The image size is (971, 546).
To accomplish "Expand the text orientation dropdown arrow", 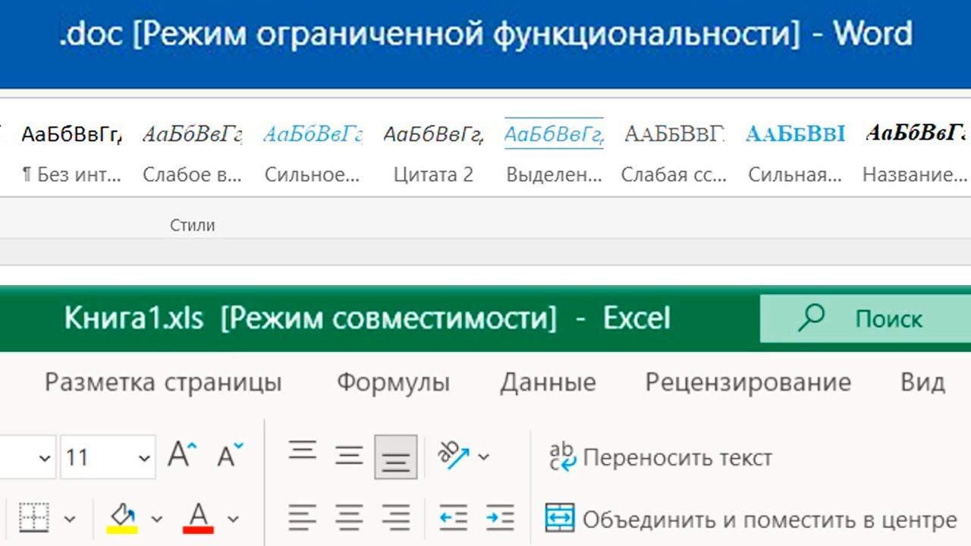I will pos(484,457).
